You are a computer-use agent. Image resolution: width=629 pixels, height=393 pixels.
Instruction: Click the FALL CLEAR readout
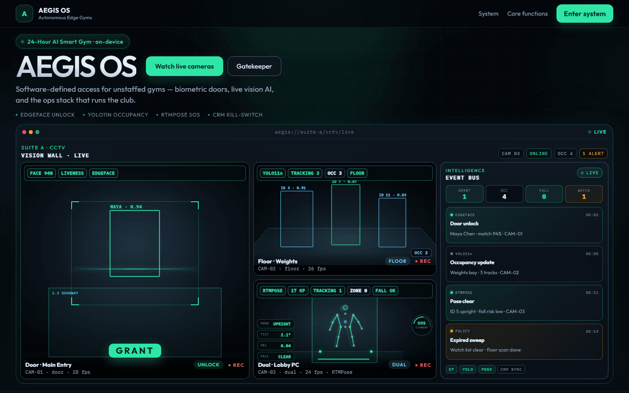pyautogui.click(x=276, y=357)
